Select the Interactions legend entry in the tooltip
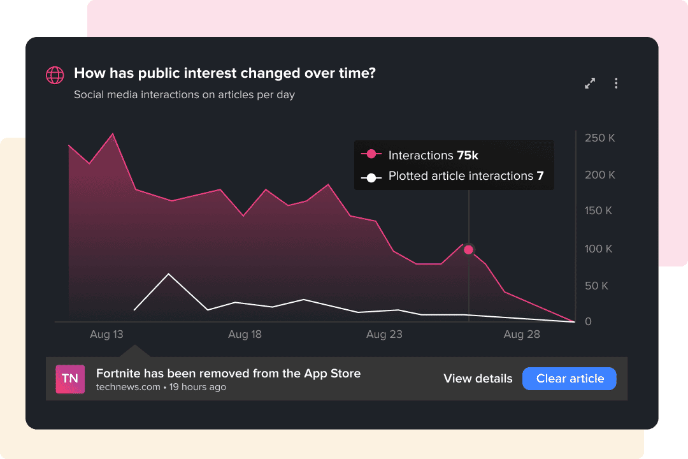 pos(433,155)
